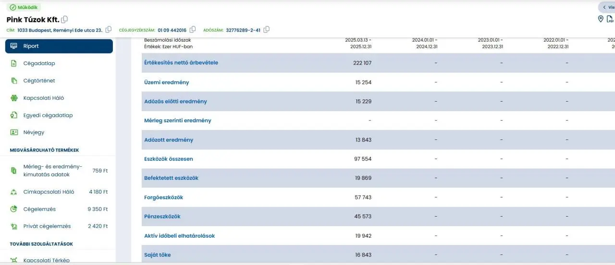The image size is (615, 265).
Task: Copy the adószám 32776289-2-41
Action: (x=267, y=30)
